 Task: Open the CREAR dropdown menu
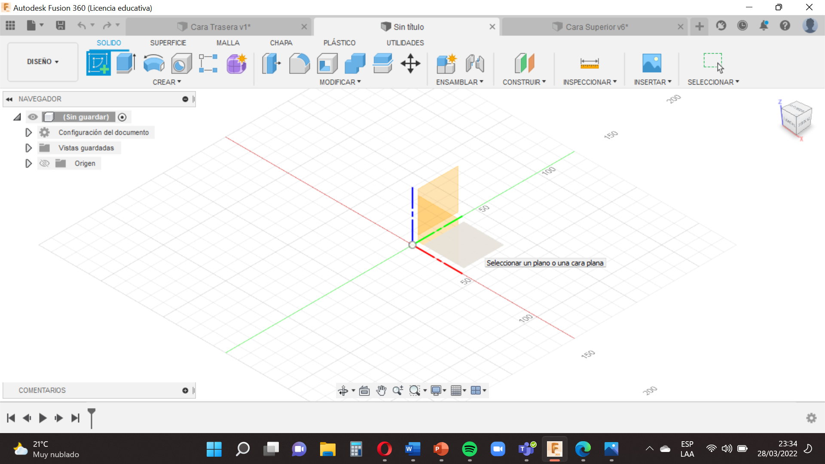click(x=167, y=82)
